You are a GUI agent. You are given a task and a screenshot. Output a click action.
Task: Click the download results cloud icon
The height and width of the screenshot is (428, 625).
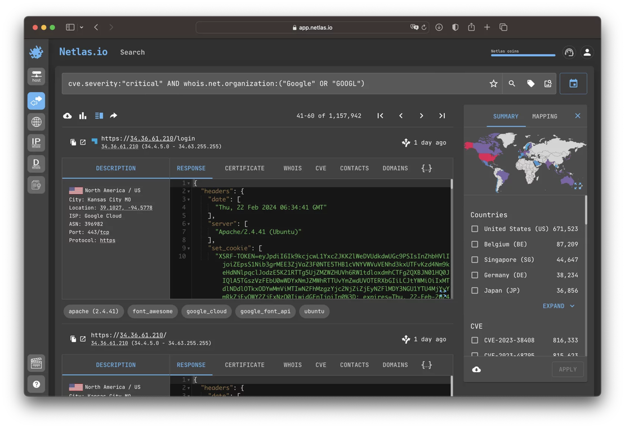[67, 115]
